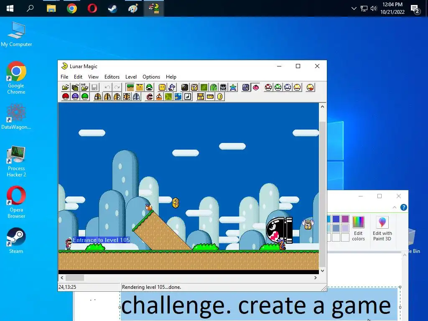Image resolution: width=428 pixels, height=321 pixels.
Task: Click the brown brick tile icon
Action: click(x=201, y=97)
